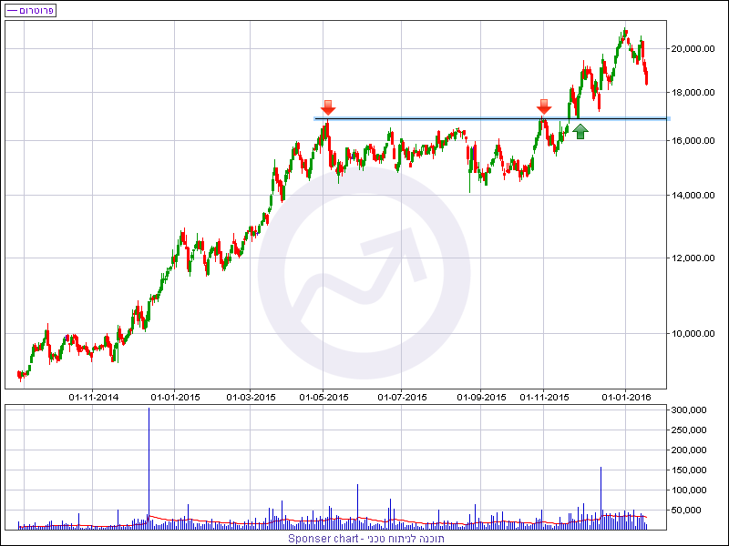Click the פרוטרום legend label
The width and height of the screenshot is (729, 546).
(37, 10)
